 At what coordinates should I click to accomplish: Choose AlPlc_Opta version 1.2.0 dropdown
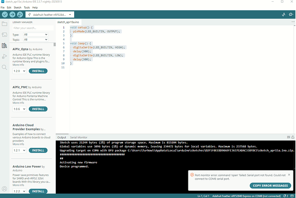[20, 71]
